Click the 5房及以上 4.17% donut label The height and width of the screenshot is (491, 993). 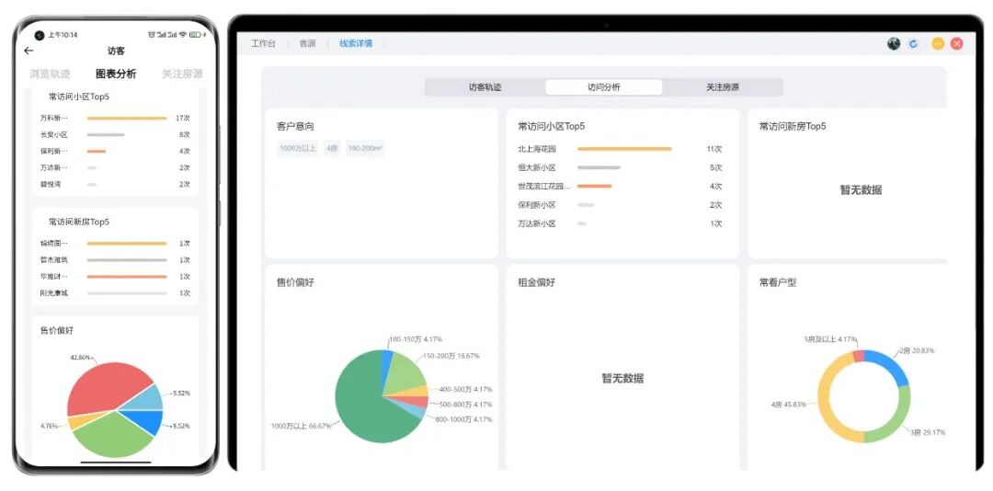[830, 339]
